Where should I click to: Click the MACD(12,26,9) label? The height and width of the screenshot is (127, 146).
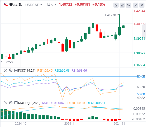[x=29, y=103]
